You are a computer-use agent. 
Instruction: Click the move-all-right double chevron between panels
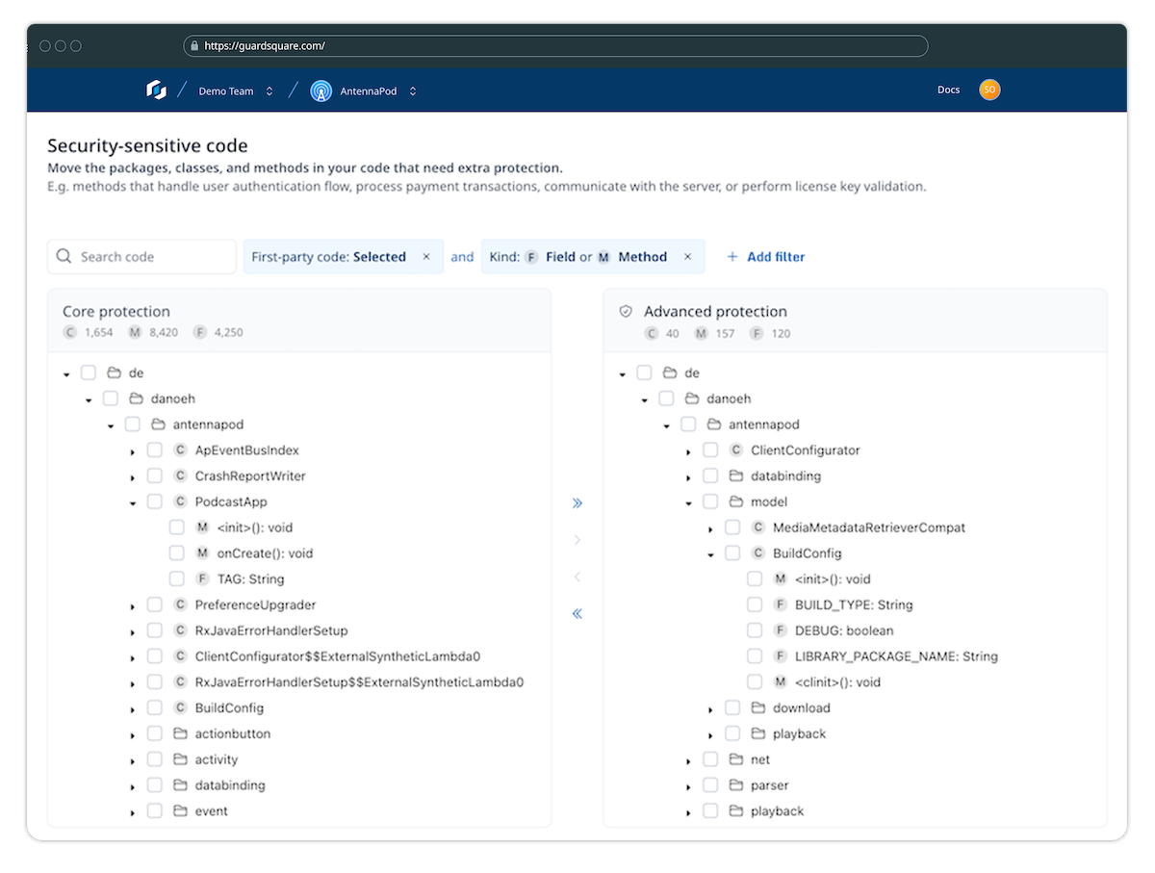[577, 502]
